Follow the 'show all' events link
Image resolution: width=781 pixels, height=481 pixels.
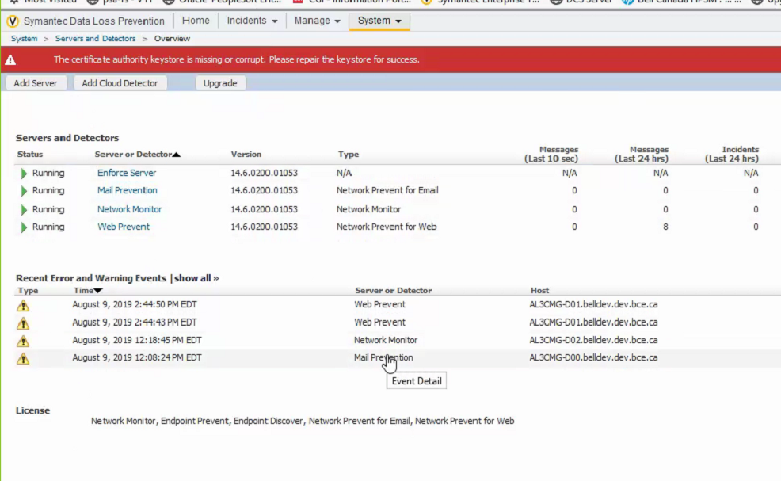click(x=196, y=278)
